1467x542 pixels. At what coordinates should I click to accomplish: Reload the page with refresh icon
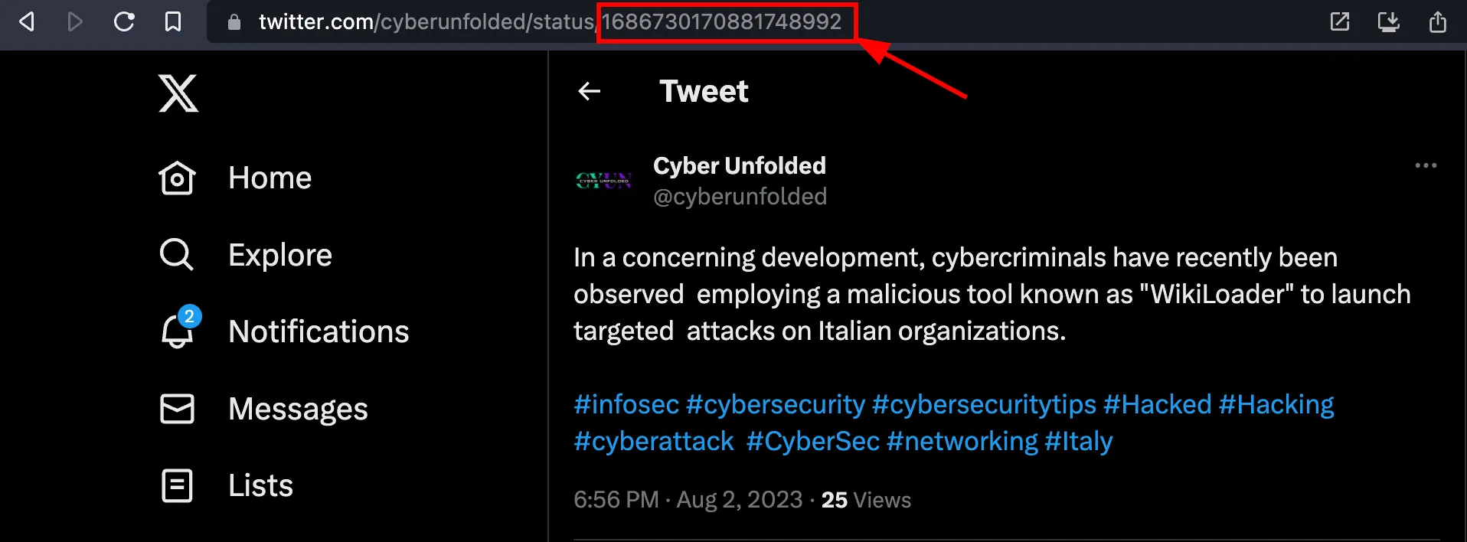(x=124, y=21)
